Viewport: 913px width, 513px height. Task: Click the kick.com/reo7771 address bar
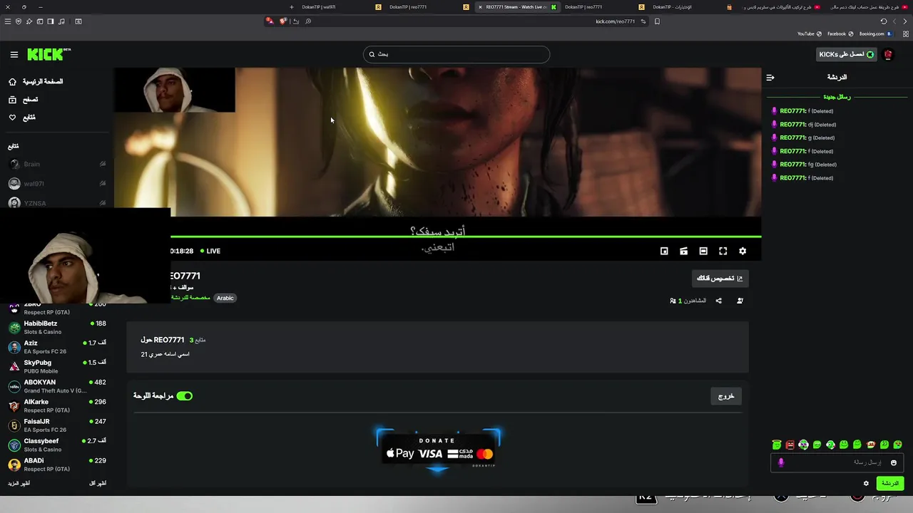(615, 21)
